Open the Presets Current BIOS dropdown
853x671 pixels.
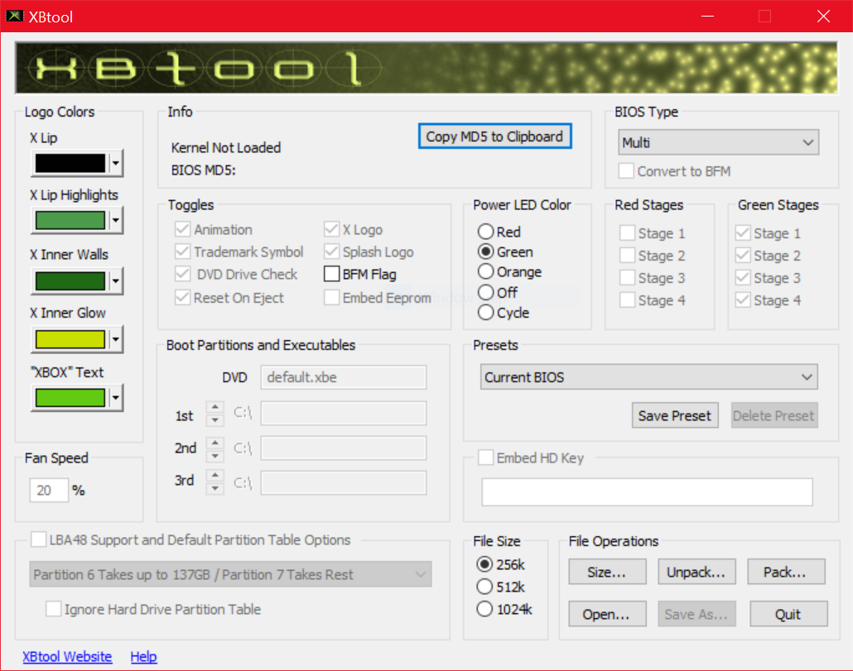click(648, 377)
